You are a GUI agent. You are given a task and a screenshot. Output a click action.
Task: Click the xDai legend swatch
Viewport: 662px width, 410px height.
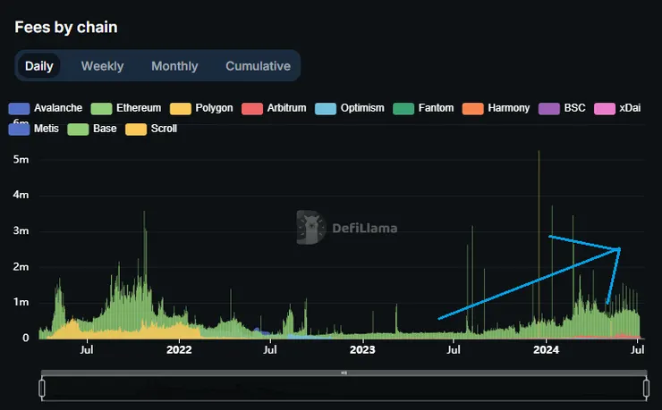[605, 108]
